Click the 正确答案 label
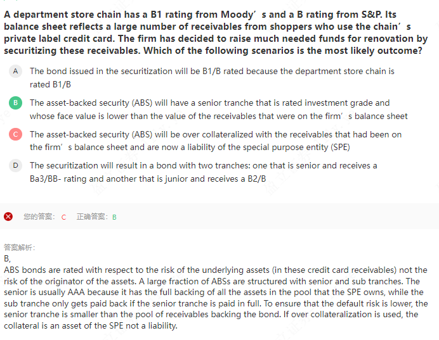The width and height of the screenshot is (439, 340). [x=92, y=217]
